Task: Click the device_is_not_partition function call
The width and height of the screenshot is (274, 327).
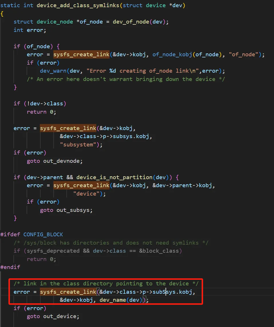Action: (114, 177)
